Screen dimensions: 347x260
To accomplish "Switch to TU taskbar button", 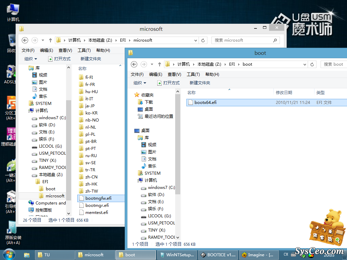I will [x=55, y=255].
